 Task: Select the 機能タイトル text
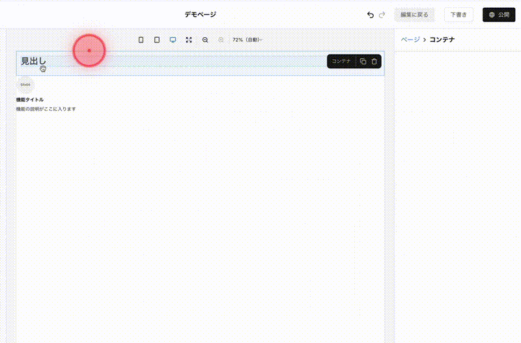pos(30,100)
